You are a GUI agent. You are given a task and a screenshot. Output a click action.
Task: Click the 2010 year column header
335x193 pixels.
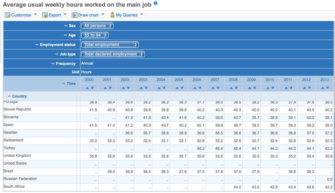[x=270, y=80]
